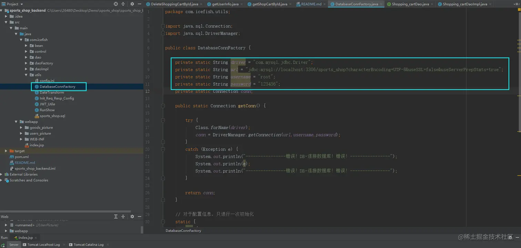This screenshot has height=248, width=521.
Task: Click the locate-in-project target icon in the Project panel
Action: pyautogui.click(x=116, y=4)
